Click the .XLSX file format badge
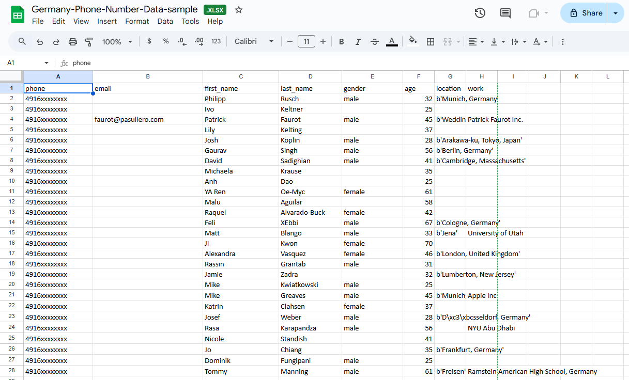The image size is (629, 380). pos(215,10)
